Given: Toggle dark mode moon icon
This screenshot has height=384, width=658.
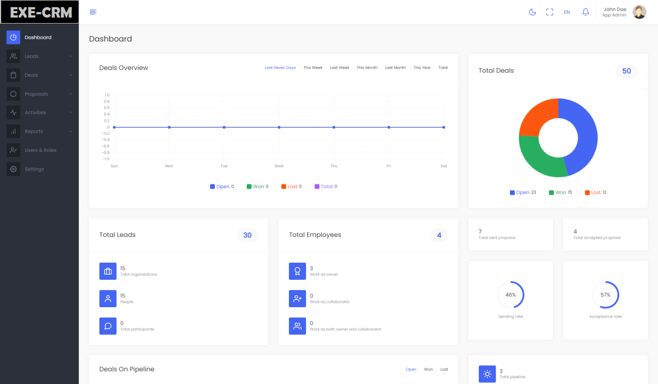Looking at the screenshot, I should point(532,12).
